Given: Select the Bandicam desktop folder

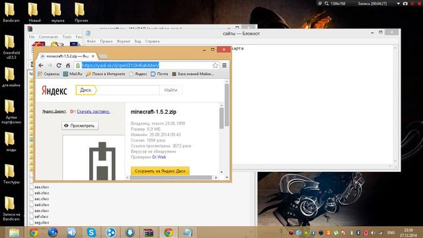Looking at the screenshot, I should (11, 13).
